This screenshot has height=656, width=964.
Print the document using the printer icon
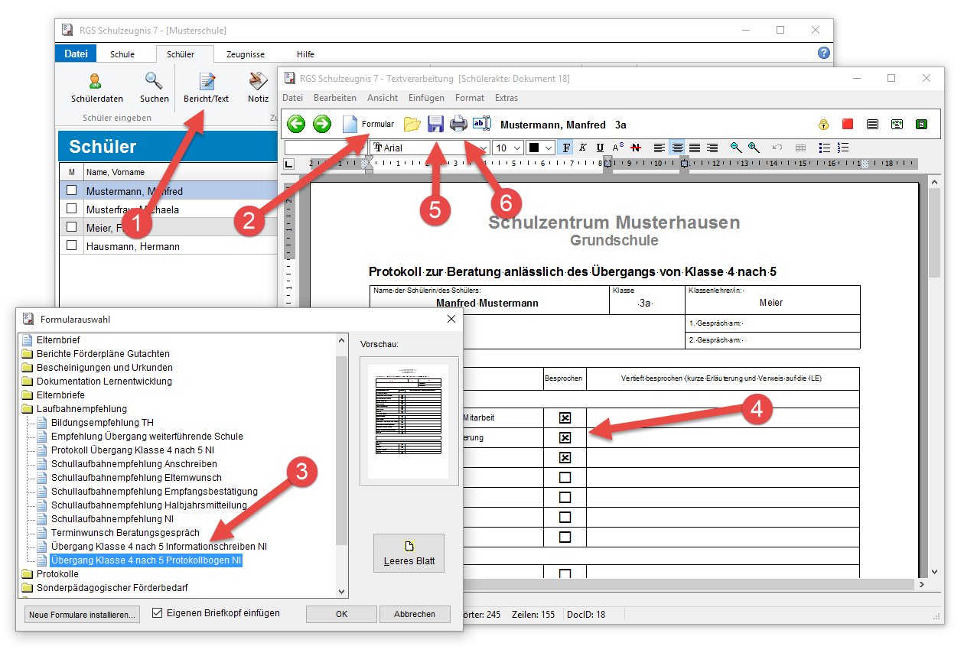458,124
